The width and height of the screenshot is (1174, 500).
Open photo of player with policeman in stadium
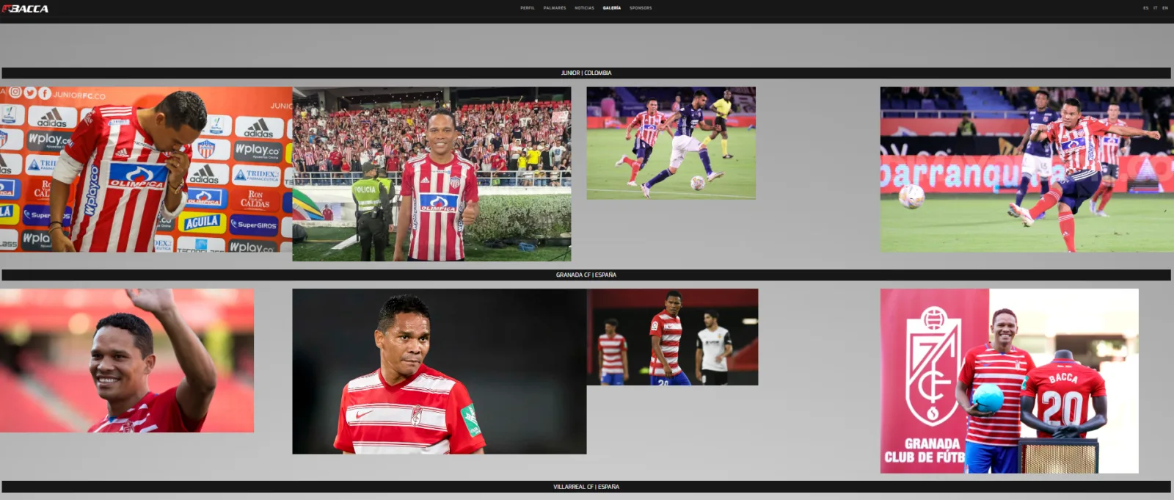click(x=431, y=174)
